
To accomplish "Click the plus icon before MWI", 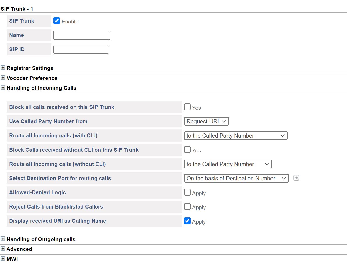I will point(3,259).
